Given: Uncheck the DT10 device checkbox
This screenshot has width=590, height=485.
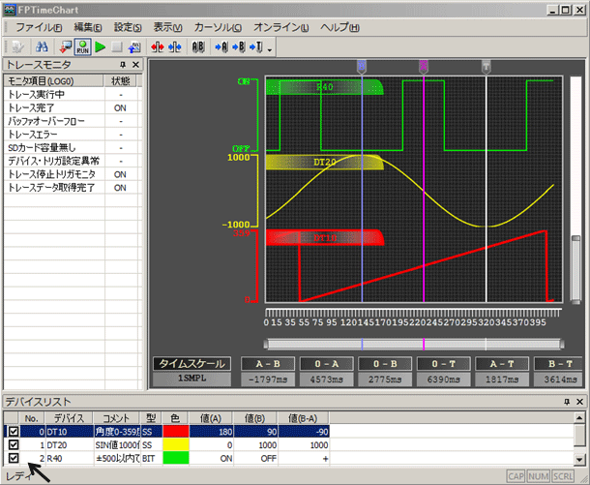Looking at the screenshot, I should 14,431.
